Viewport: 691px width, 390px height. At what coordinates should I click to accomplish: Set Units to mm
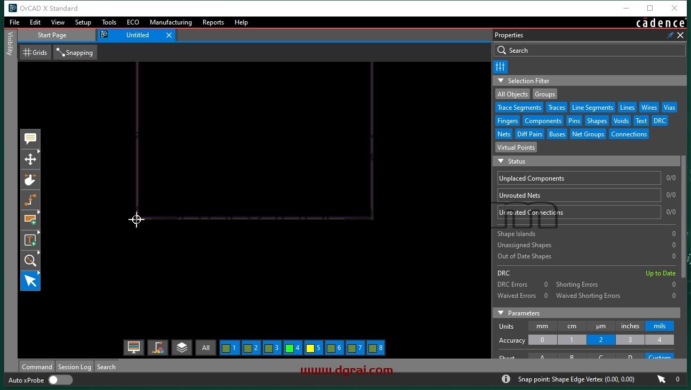point(542,326)
